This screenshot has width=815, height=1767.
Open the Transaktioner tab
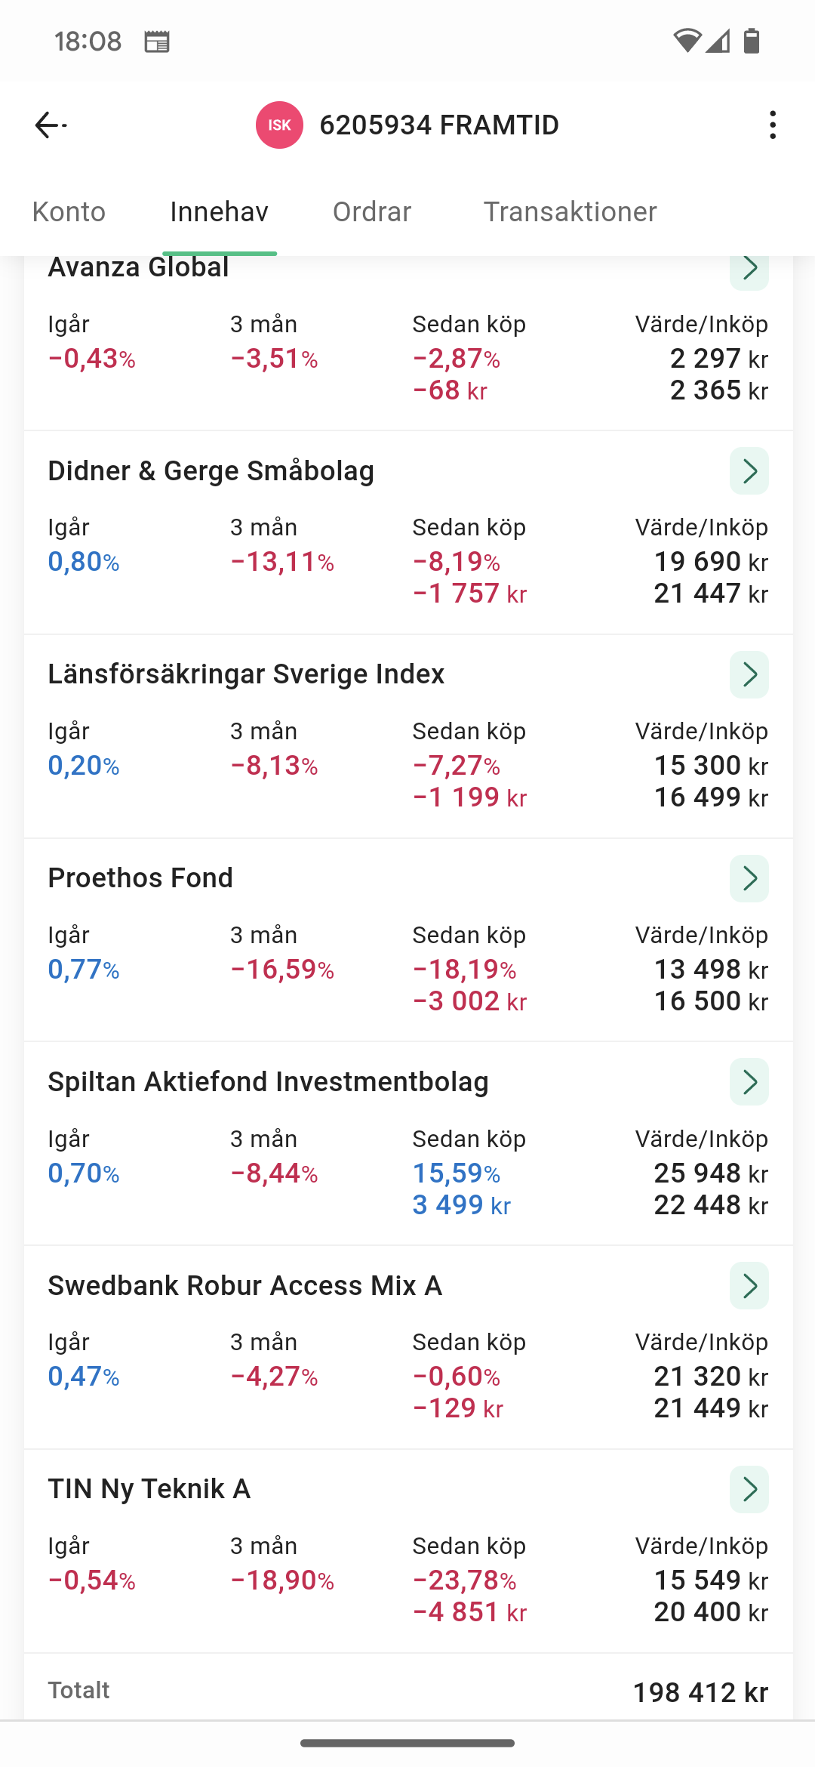click(570, 212)
